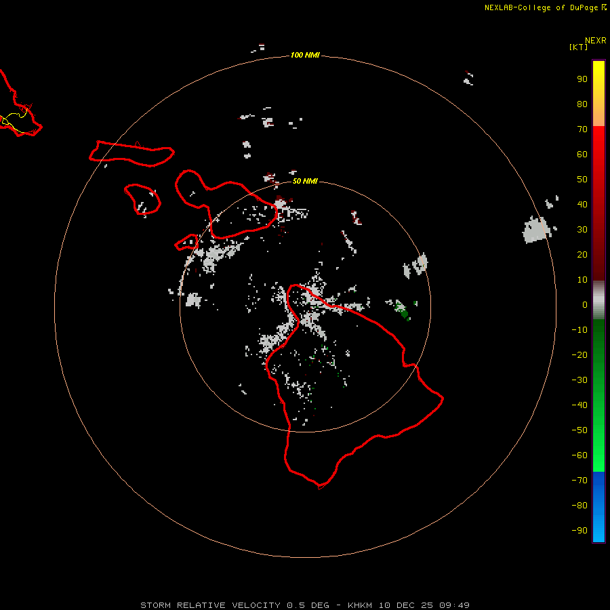Click the -30 value on the velocity scale
Viewport: 610px width, 610px height.
579,380
